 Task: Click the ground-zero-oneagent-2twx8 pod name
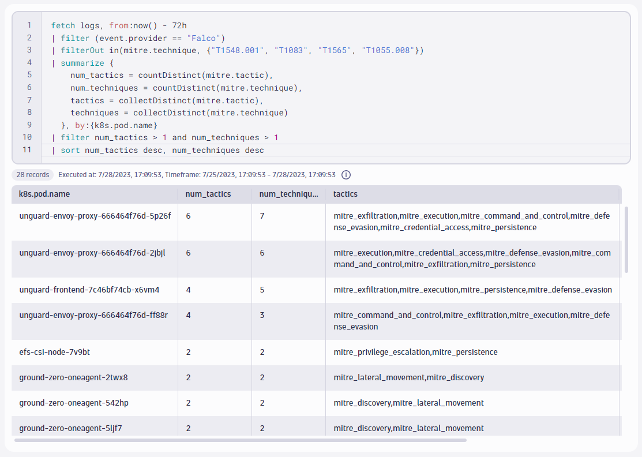tap(75, 377)
